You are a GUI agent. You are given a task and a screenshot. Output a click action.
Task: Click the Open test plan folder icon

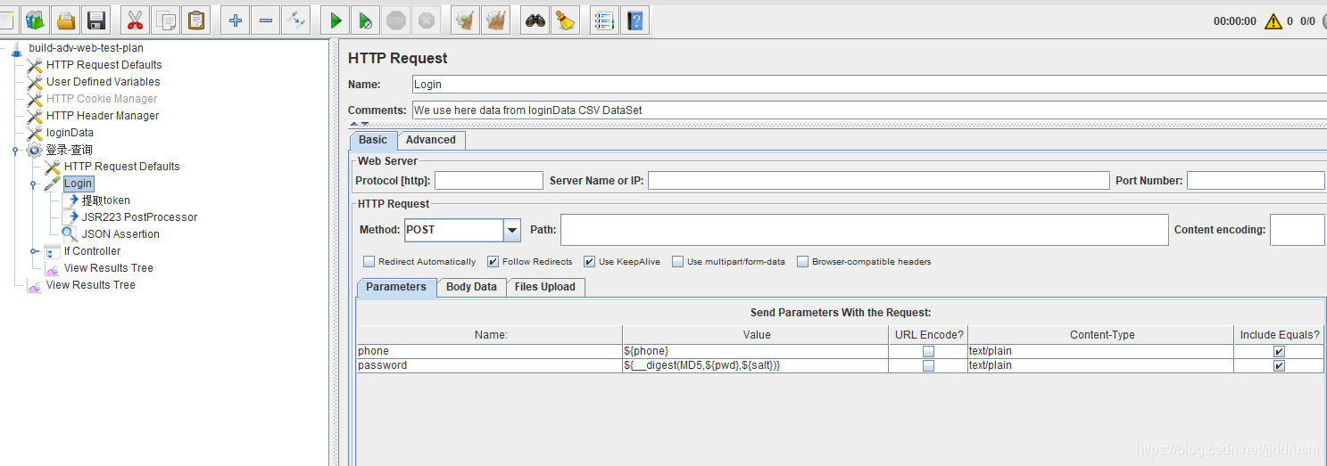point(66,20)
